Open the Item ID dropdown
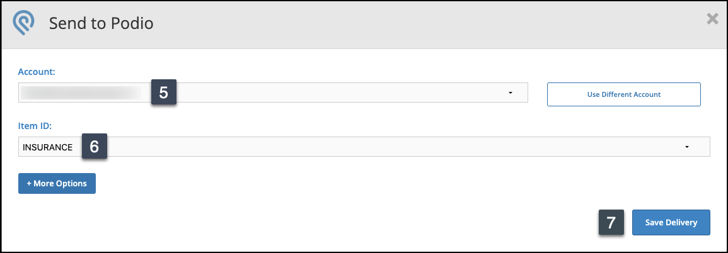This screenshot has width=728, height=253. point(391,147)
